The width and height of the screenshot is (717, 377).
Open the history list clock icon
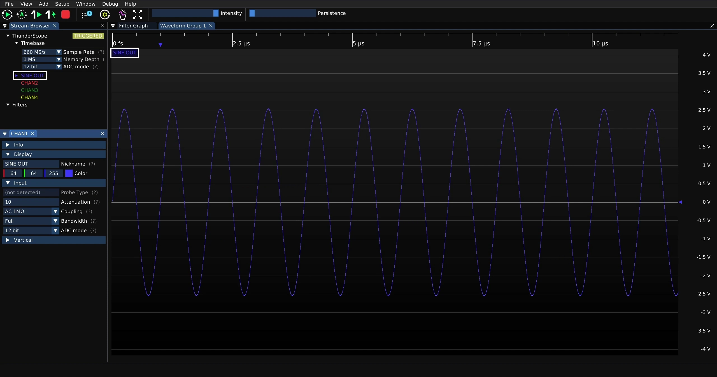point(87,15)
